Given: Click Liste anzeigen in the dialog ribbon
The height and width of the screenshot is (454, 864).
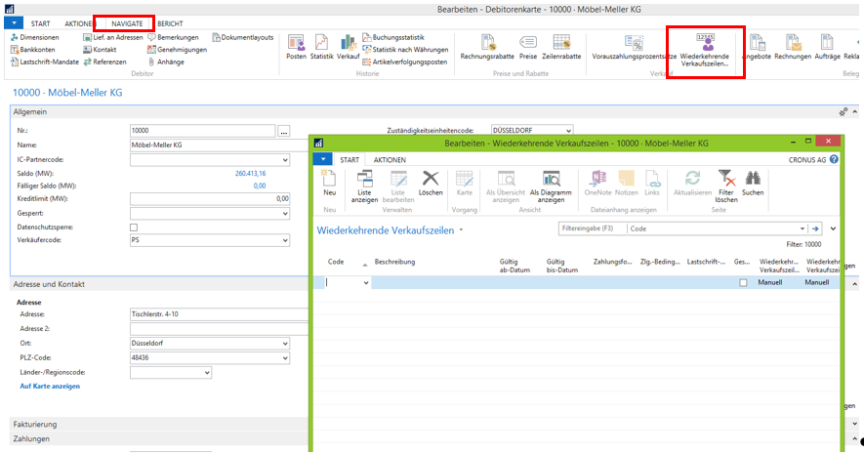Looking at the screenshot, I should (365, 186).
